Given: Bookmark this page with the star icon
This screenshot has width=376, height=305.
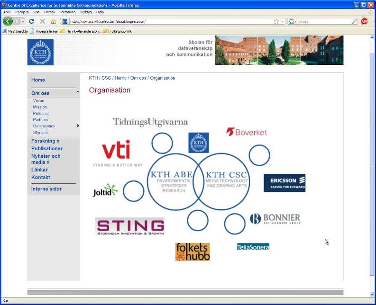Looking at the screenshot, I should (276, 22).
